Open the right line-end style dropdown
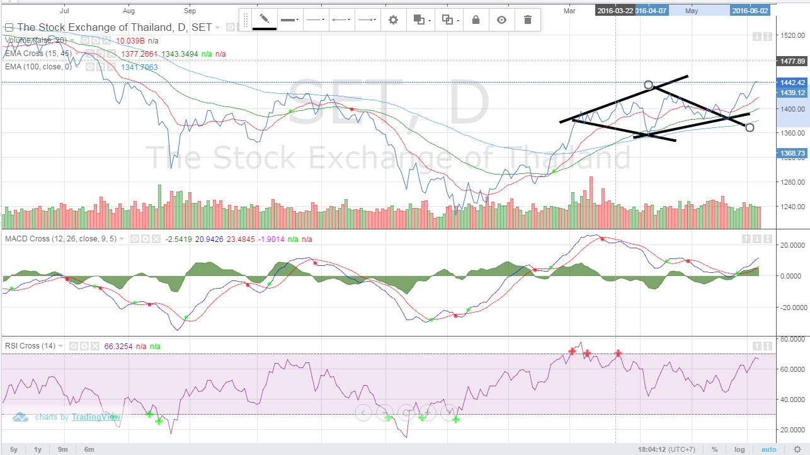 pos(368,20)
